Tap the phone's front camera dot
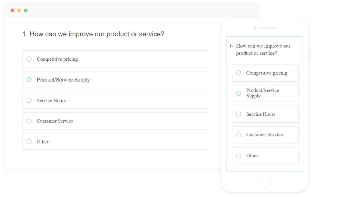This screenshot has height=197, width=339. point(255,28)
